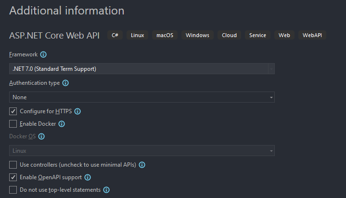This screenshot has width=346, height=198.
Task: Click the WebAPI tag
Action: pos(312,35)
